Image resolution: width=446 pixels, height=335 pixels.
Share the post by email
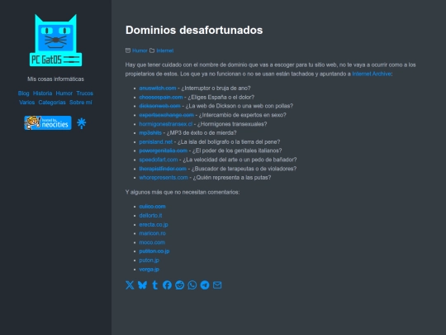[217, 285]
